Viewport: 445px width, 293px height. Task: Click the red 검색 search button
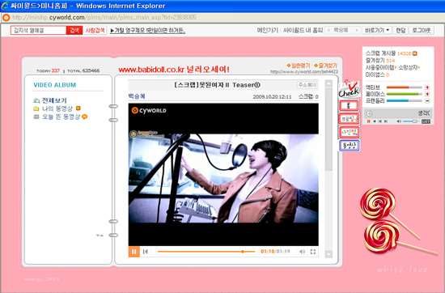(74, 31)
